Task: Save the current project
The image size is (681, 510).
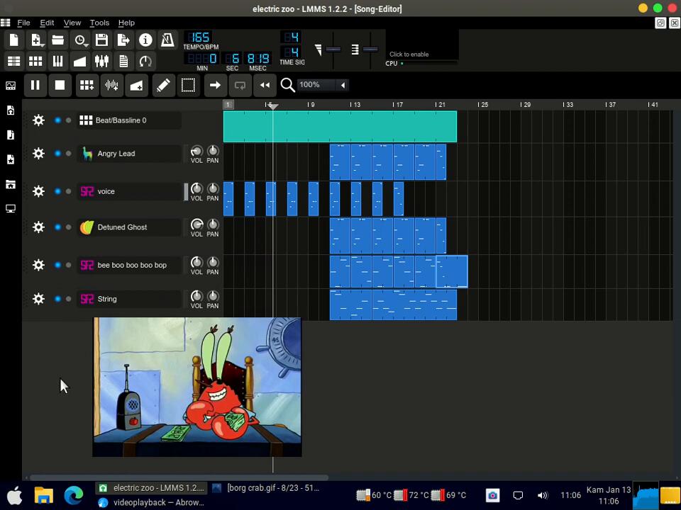Action: pos(101,40)
